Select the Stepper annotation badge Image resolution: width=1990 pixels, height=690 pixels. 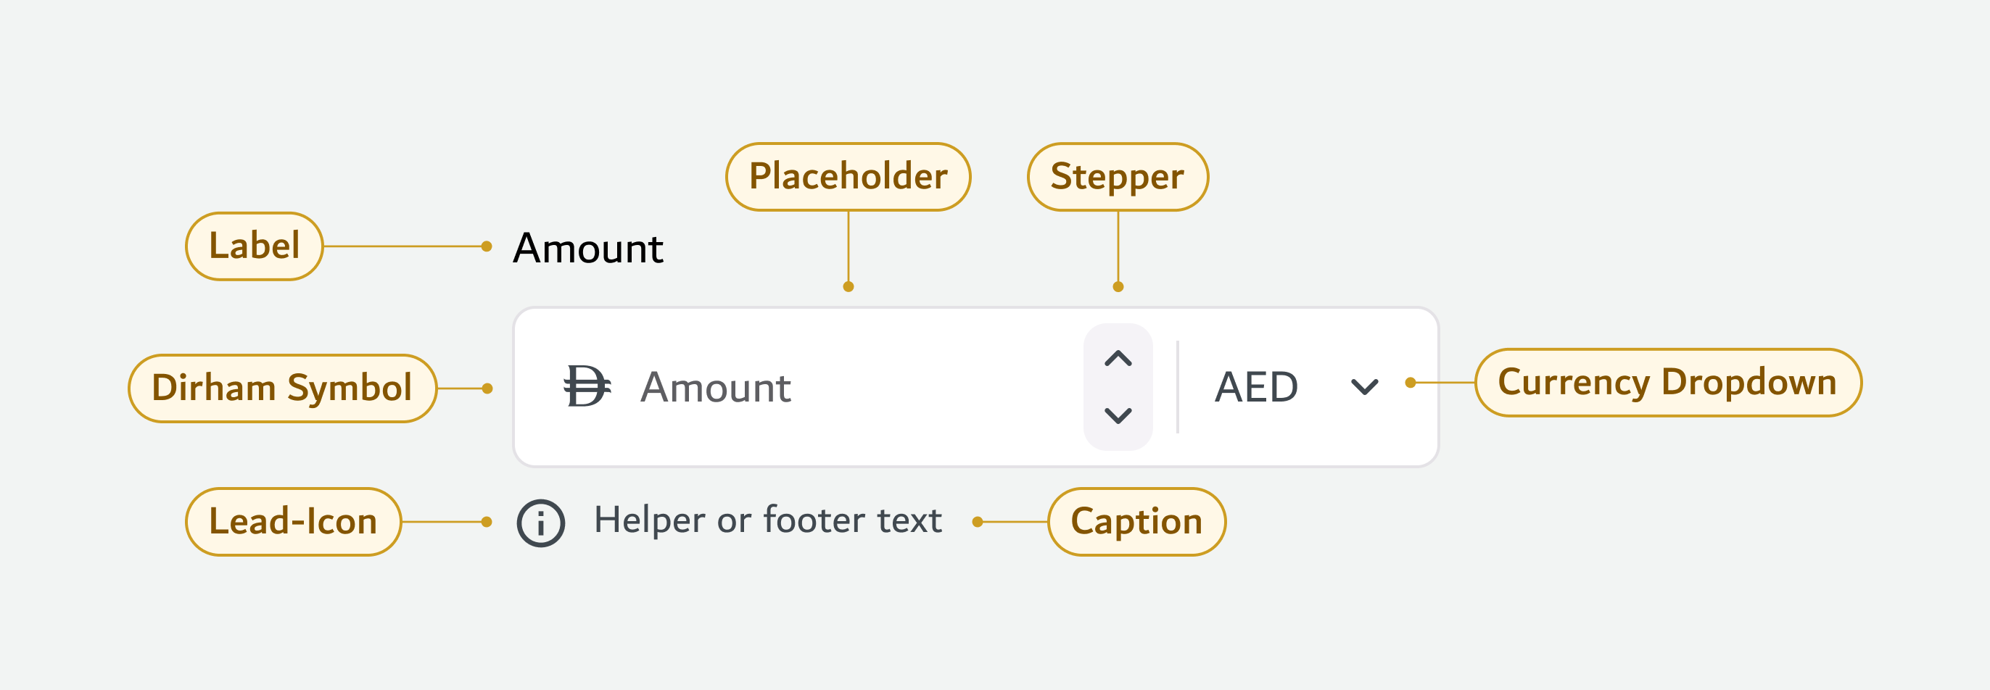(x=1117, y=177)
